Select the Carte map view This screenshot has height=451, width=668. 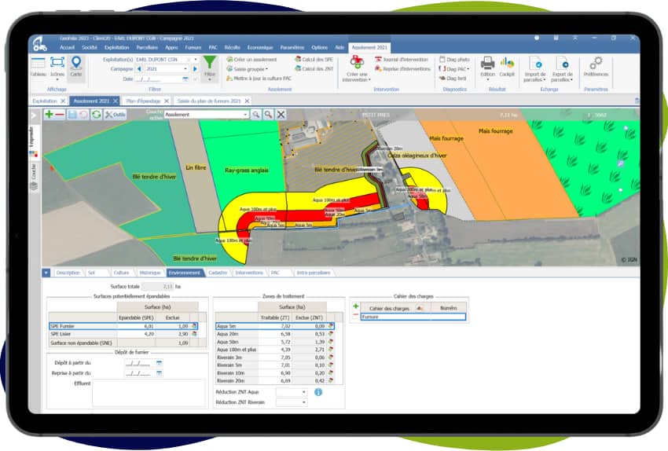click(75, 67)
